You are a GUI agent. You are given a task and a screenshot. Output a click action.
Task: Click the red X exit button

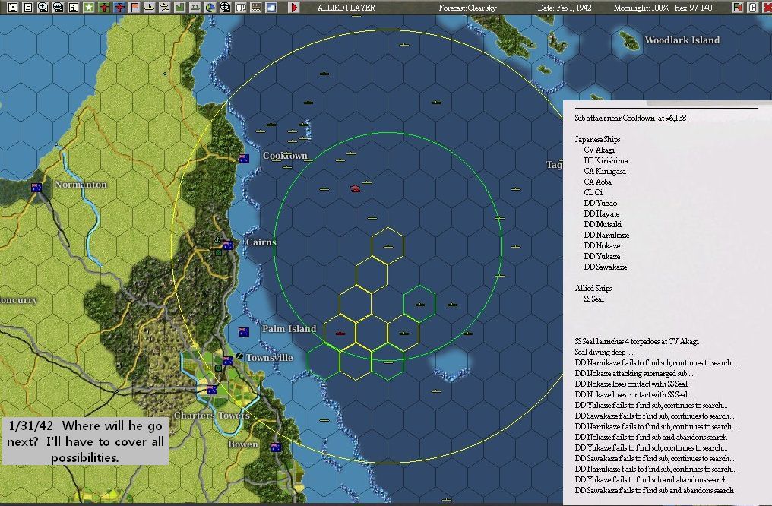[767, 8]
